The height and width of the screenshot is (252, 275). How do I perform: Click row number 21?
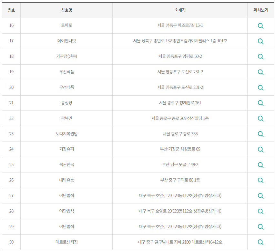point(11,103)
